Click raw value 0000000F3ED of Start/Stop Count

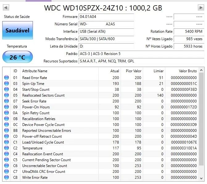coord(184,90)
